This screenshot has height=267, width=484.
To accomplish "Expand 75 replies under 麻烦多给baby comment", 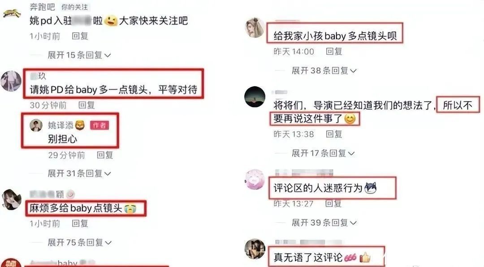I will [79, 243].
